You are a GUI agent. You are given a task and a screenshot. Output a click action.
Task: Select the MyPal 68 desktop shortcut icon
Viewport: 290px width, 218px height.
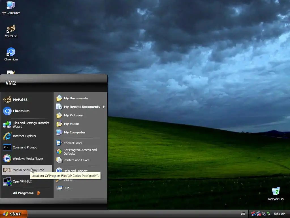11,31
